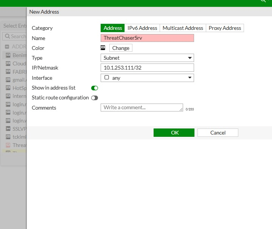The width and height of the screenshot is (272, 229).
Task: Disable the Show in address list toggle
Action: click(x=95, y=88)
